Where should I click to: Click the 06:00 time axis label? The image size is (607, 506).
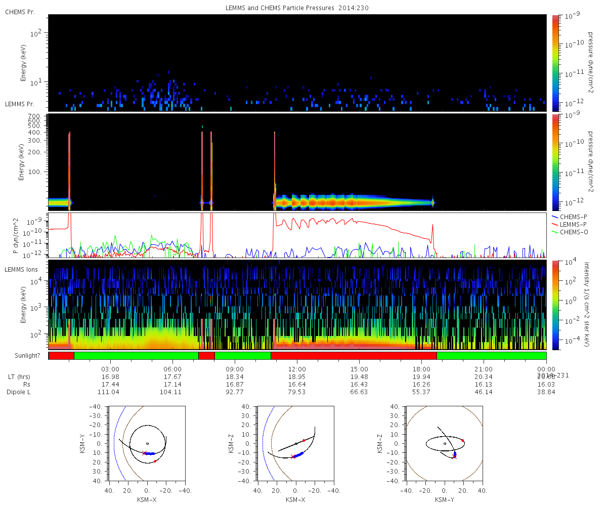172,369
